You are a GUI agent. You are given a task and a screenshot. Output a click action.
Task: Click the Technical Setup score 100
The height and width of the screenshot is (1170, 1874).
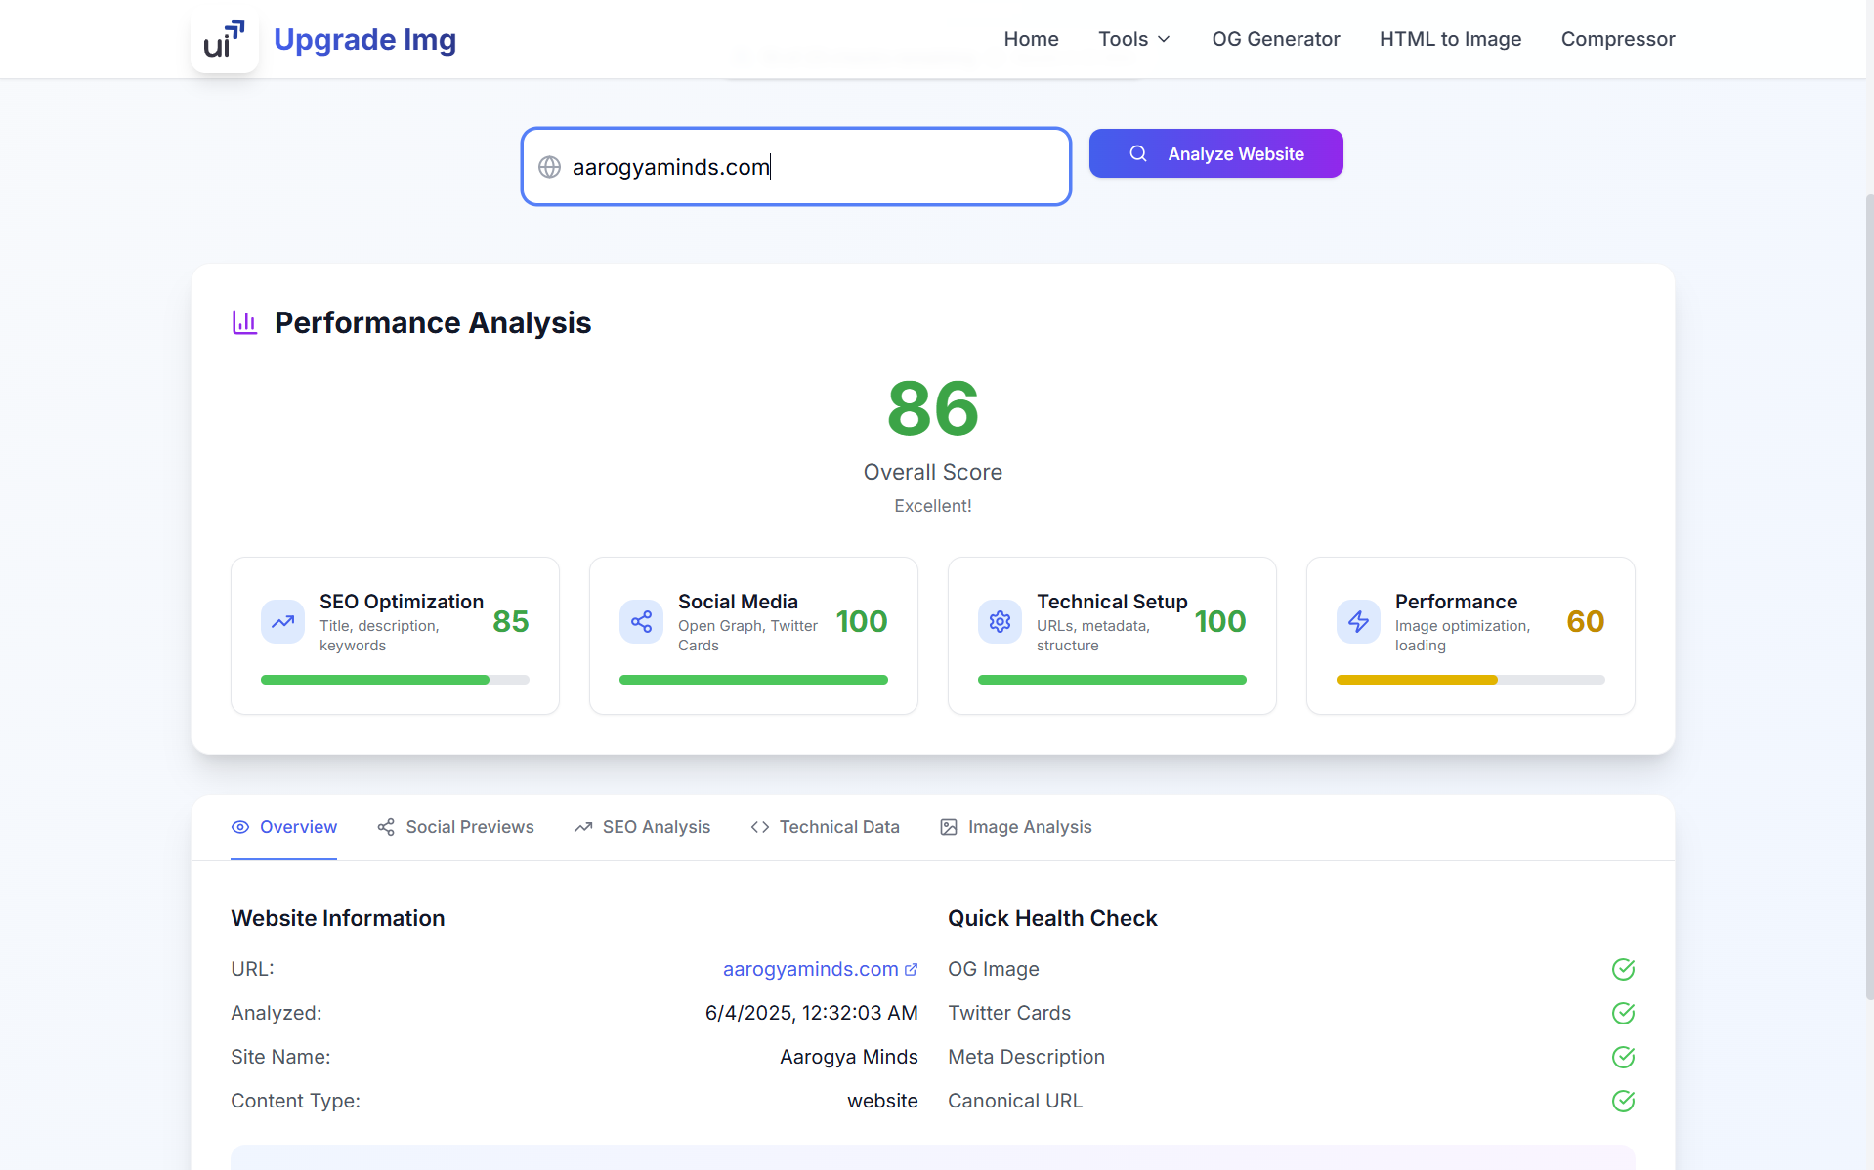point(1220,621)
